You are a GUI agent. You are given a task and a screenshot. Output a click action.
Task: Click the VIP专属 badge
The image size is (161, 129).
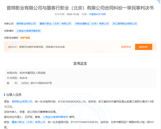point(25,38)
